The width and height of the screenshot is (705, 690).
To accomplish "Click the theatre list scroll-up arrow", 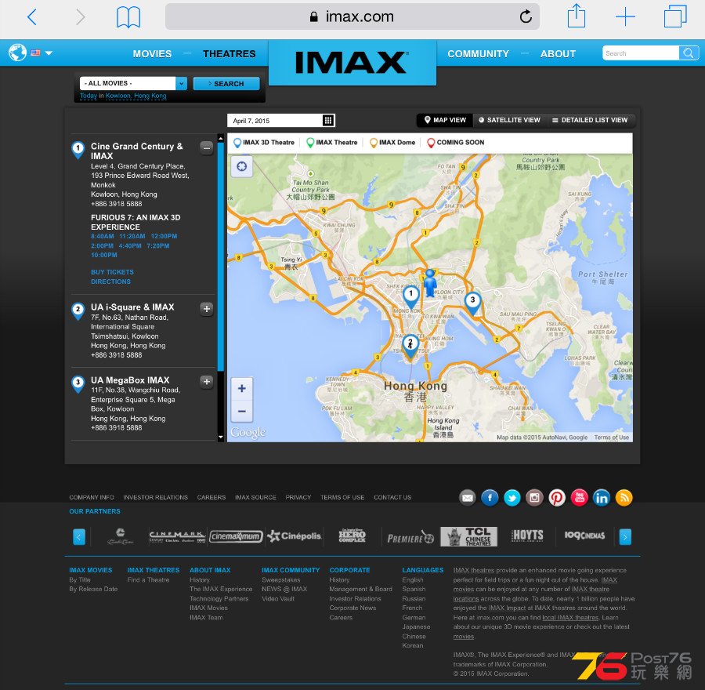I will point(220,138).
